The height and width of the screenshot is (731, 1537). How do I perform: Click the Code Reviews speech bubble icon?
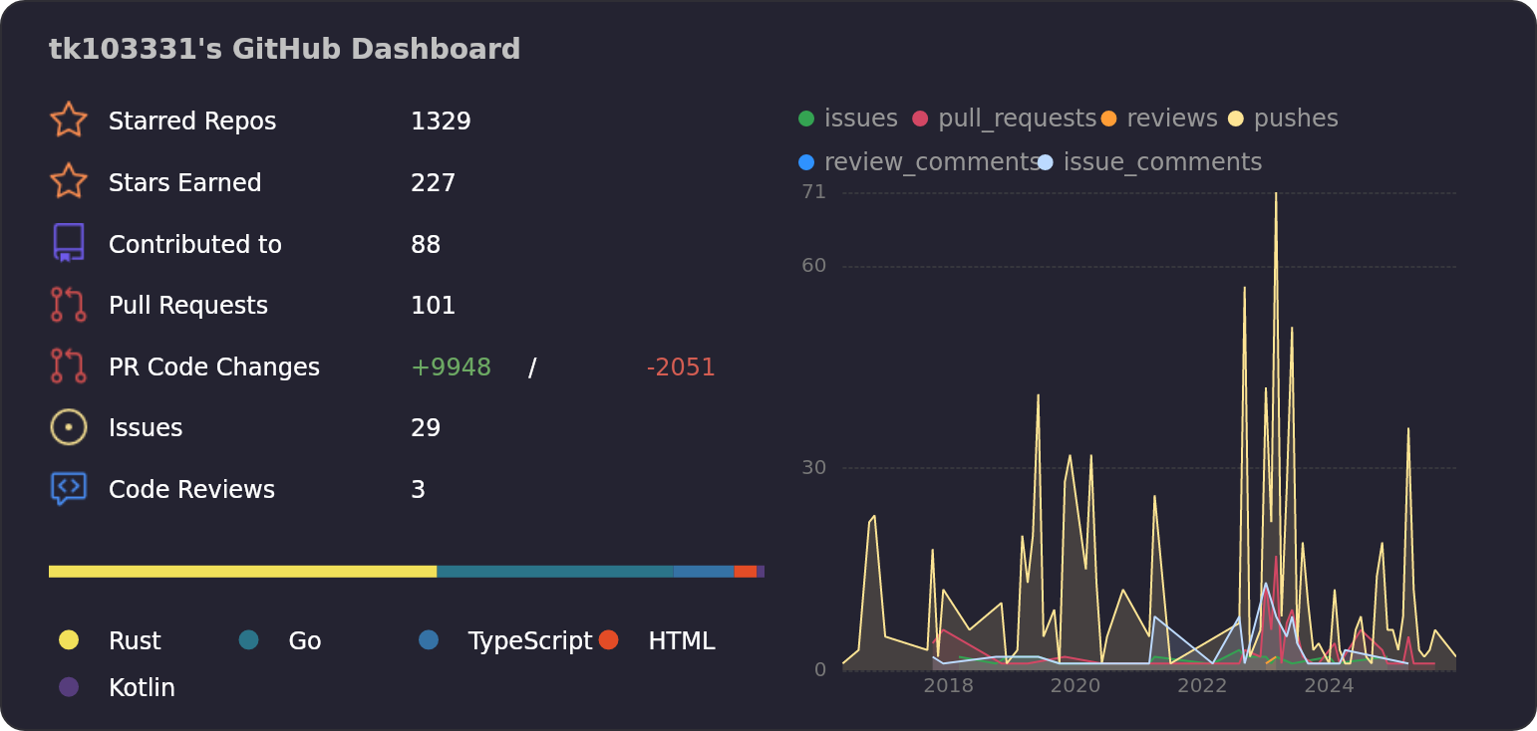coord(68,488)
